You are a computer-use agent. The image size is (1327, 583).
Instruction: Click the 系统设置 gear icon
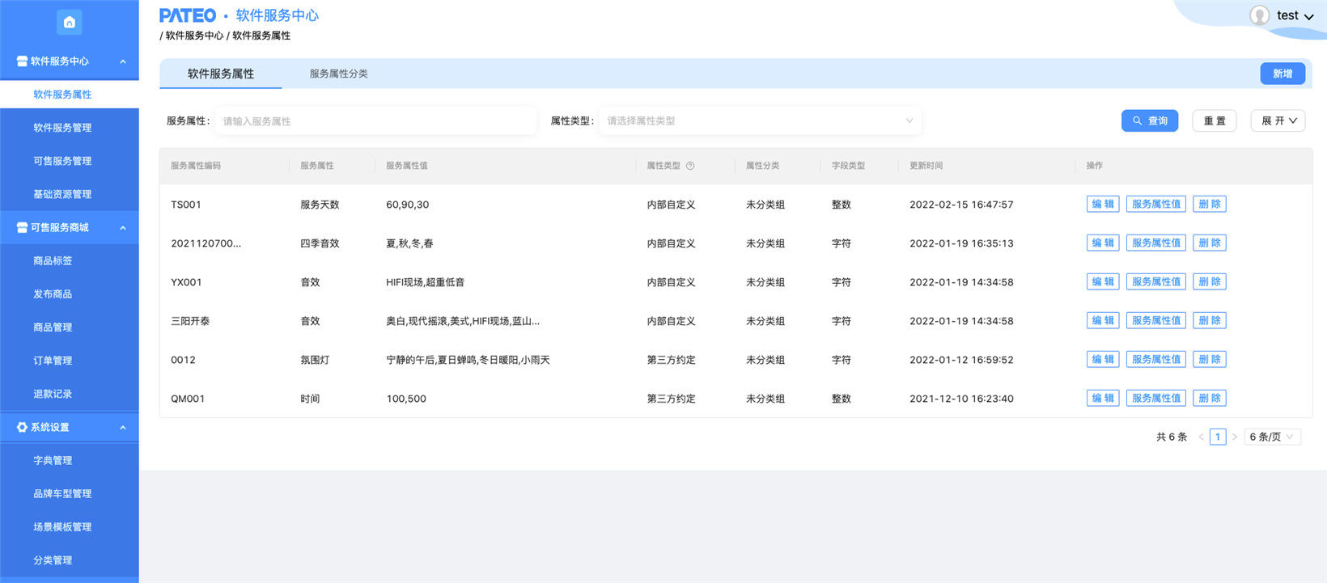22,428
